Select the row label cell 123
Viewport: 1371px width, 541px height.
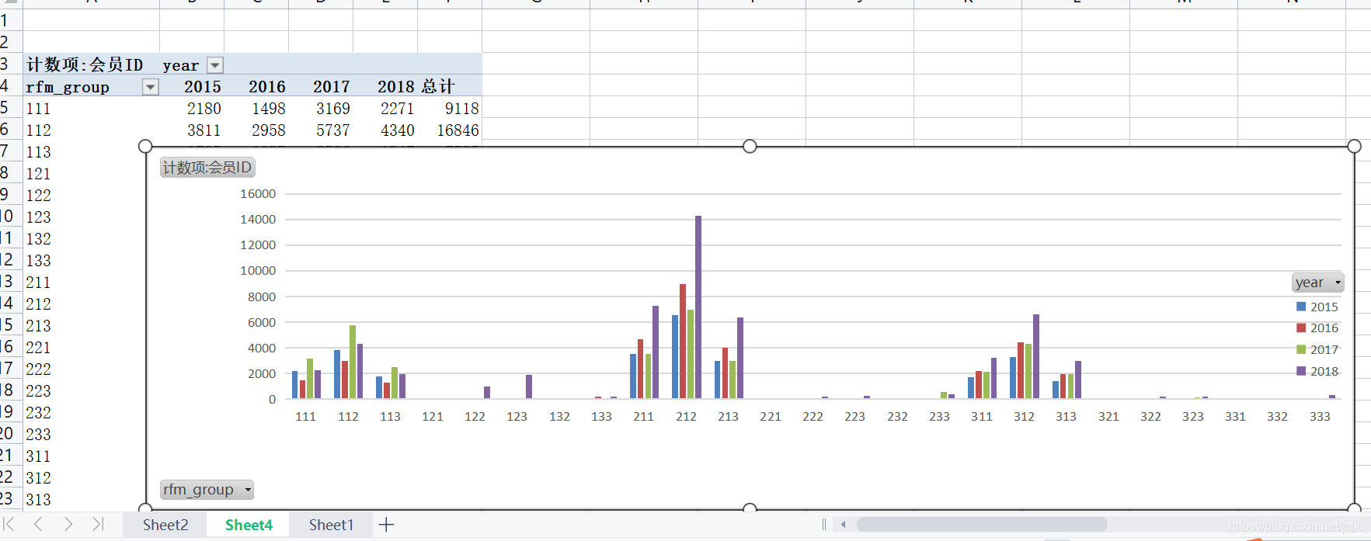click(84, 217)
